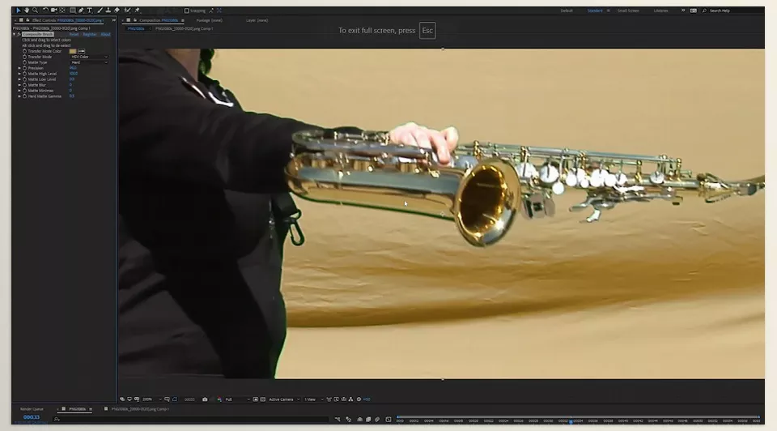Image resolution: width=777 pixels, height=431 pixels.
Task: Toggle Matte Blur stopwatch
Action: [x=24, y=85]
